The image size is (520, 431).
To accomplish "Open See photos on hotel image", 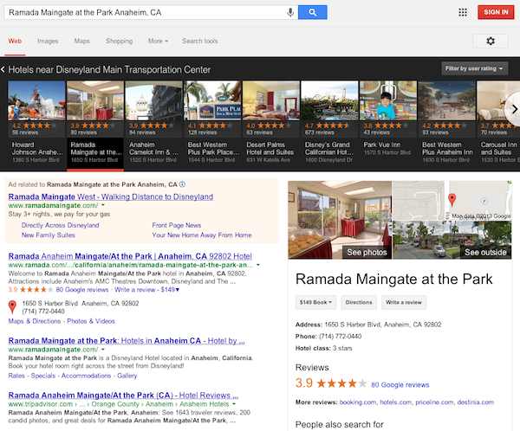I will click(x=367, y=252).
